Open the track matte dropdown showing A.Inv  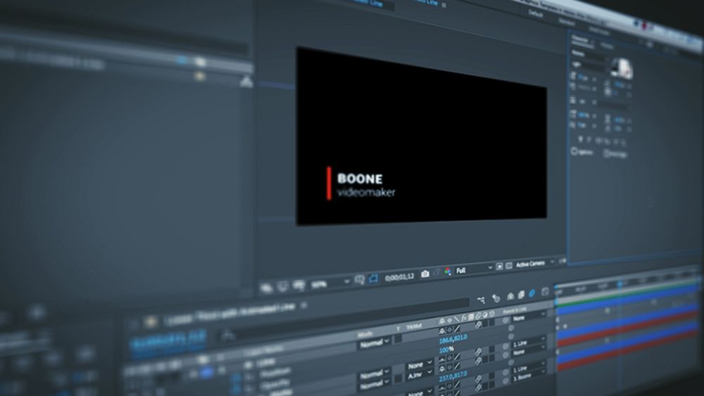click(419, 373)
